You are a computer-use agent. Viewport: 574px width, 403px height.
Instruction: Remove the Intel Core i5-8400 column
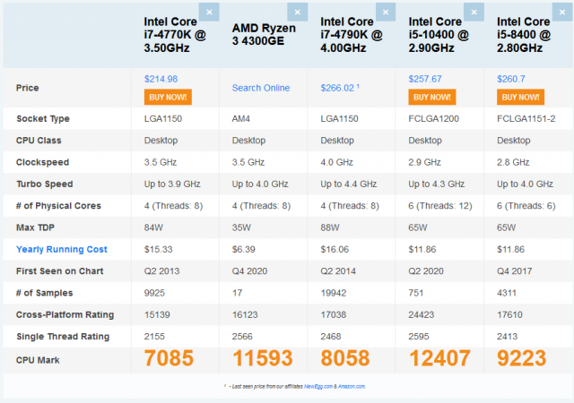tap(560, 12)
